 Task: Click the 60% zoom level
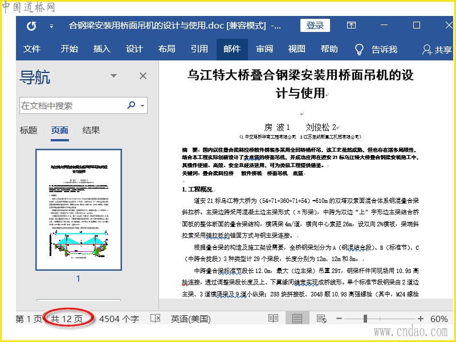[x=439, y=319]
